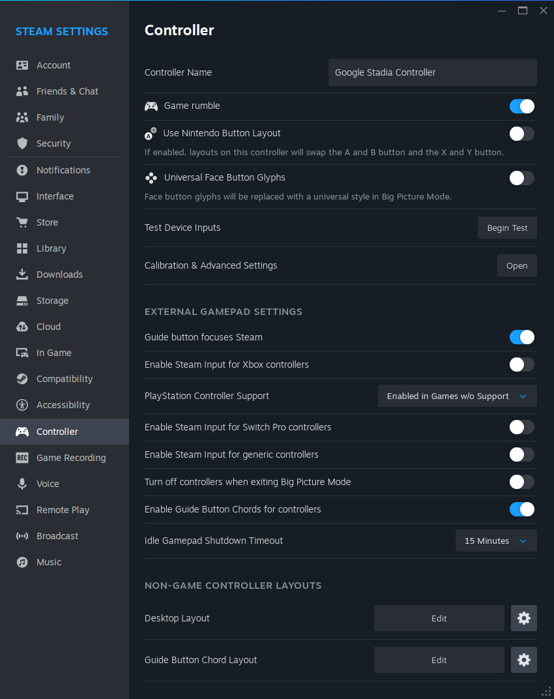Screen dimensions: 554x699
Task: Select the Cloud icon in sidebar
Action: (22, 327)
